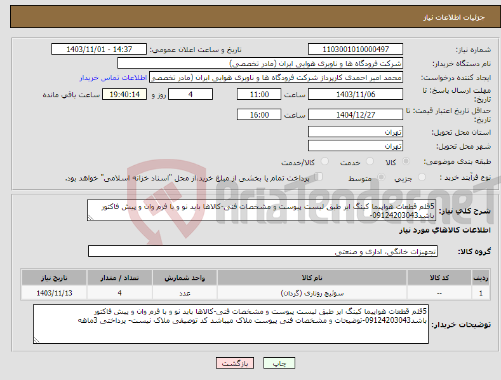Click the اطلاعات کالاهای مورد نیاز heading
This screenshot has width=501, height=380.
point(444,230)
